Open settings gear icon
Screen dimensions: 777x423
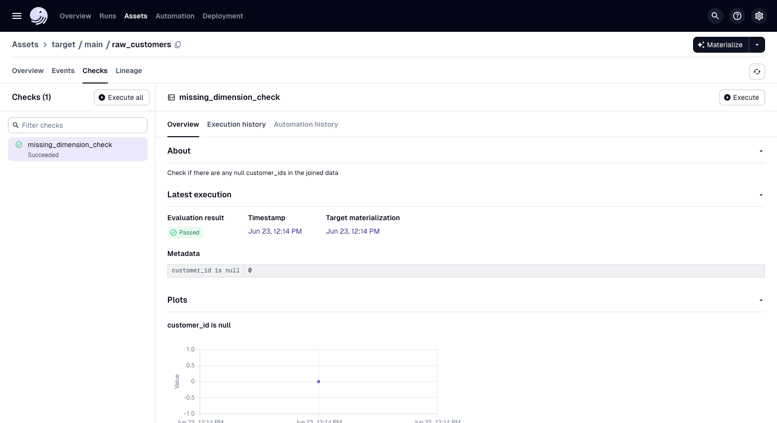pos(759,16)
